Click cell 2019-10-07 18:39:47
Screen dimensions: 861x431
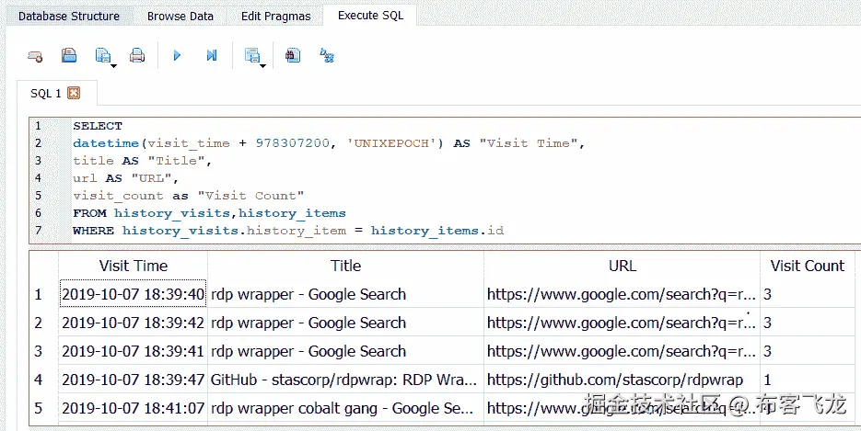pyautogui.click(x=134, y=380)
